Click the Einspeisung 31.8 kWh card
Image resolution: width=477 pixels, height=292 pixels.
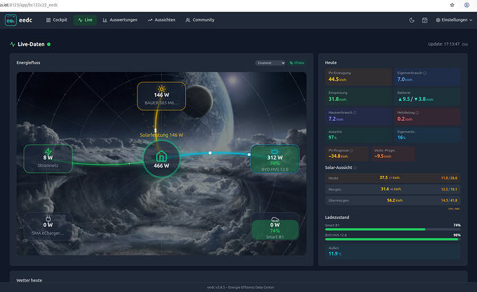(358, 97)
